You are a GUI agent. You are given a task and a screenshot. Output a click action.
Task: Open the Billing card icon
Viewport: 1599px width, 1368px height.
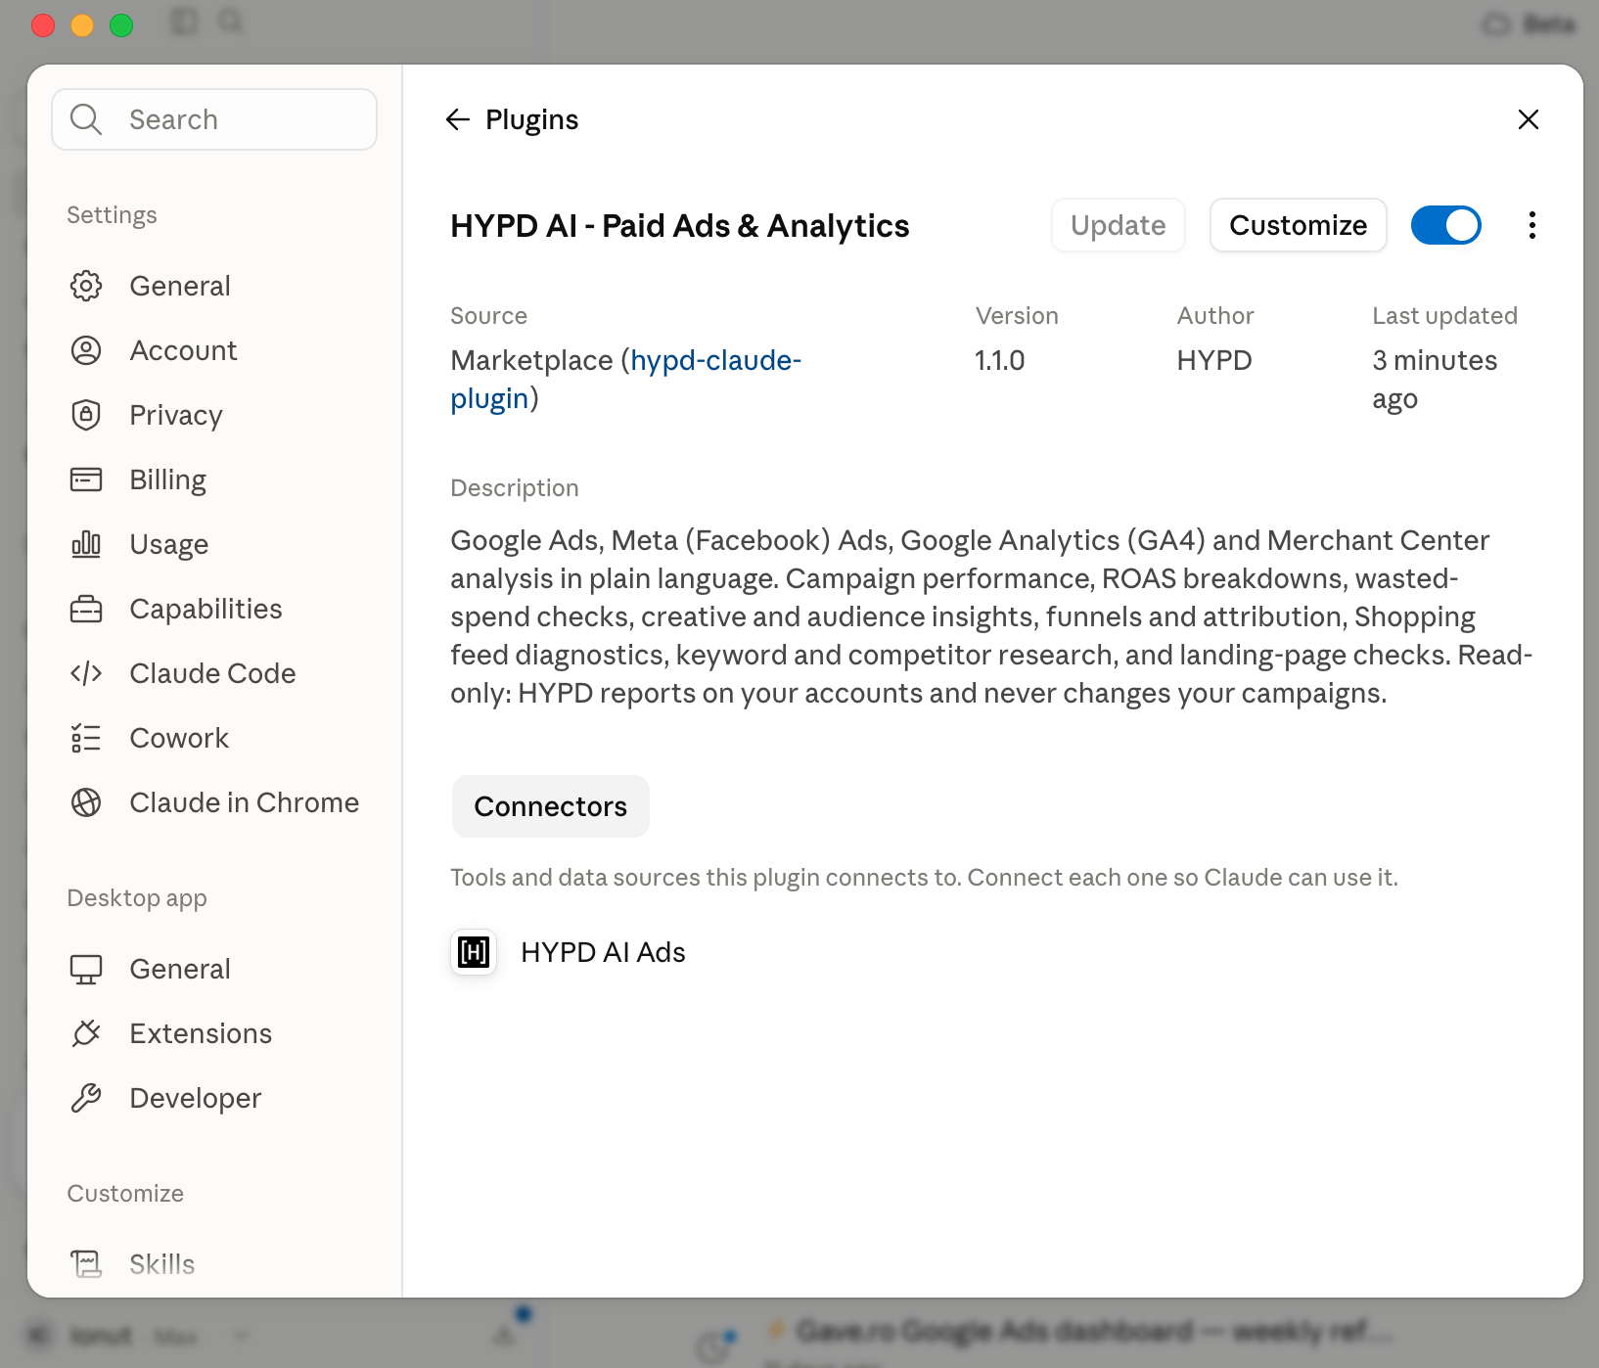[x=86, y=479]
